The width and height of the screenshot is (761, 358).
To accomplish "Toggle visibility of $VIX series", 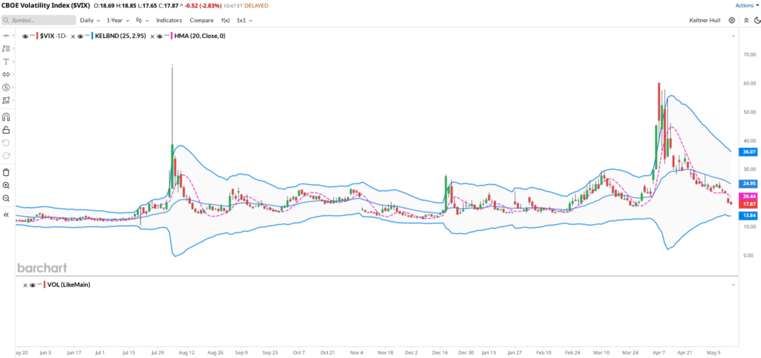I will (x=25, y=36).
